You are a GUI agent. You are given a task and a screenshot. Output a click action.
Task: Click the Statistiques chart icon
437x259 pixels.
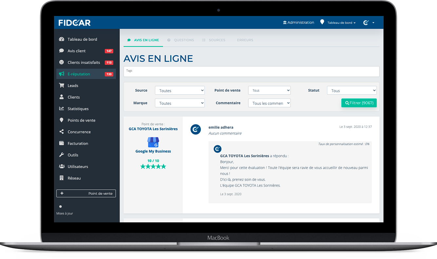(x=62, y=109)
